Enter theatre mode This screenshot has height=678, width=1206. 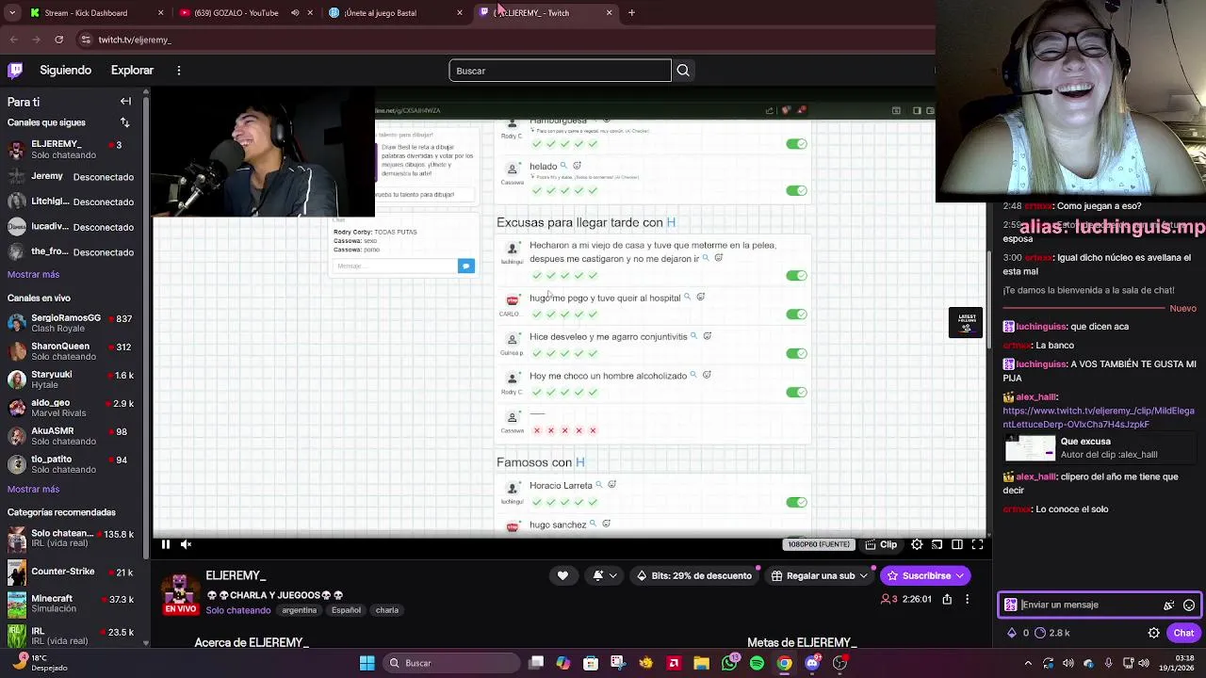[957, 544]
